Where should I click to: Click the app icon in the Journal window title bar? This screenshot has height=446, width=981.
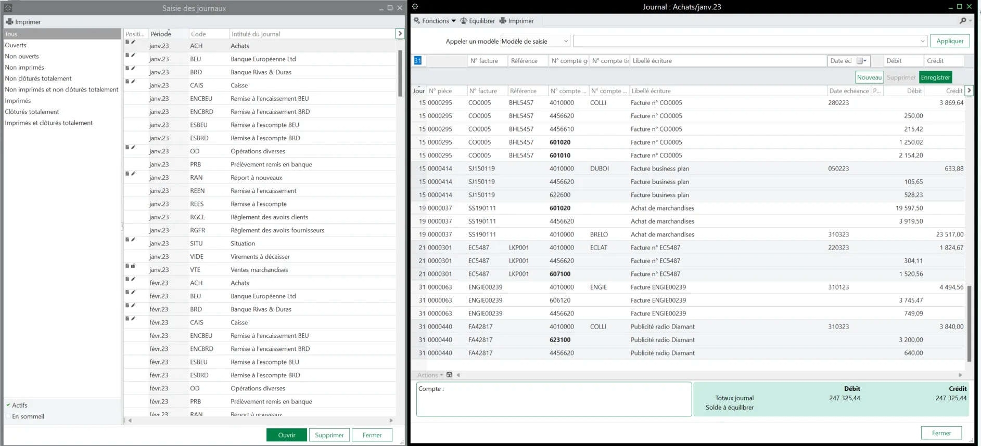(415, 7)
